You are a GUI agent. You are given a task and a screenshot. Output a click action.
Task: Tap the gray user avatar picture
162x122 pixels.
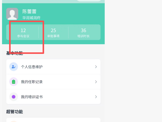12,14
